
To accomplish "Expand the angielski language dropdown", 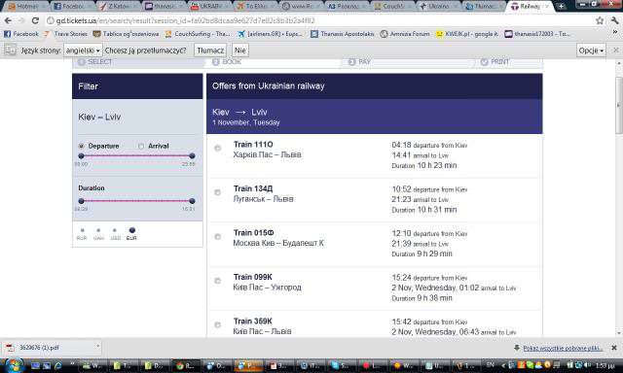I will click(83, 51).
